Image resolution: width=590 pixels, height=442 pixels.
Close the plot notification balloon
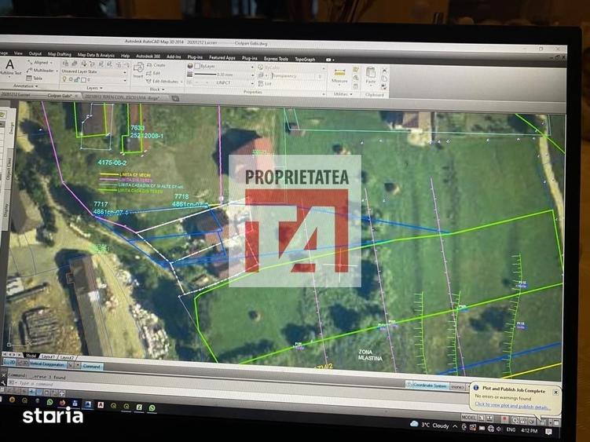(x=555, y=392)
